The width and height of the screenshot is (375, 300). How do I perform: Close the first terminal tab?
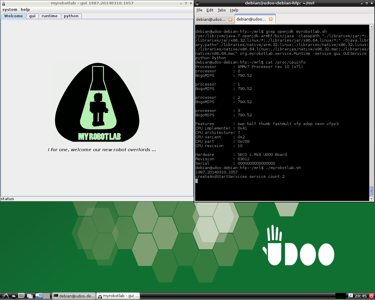tap(230, 20)
